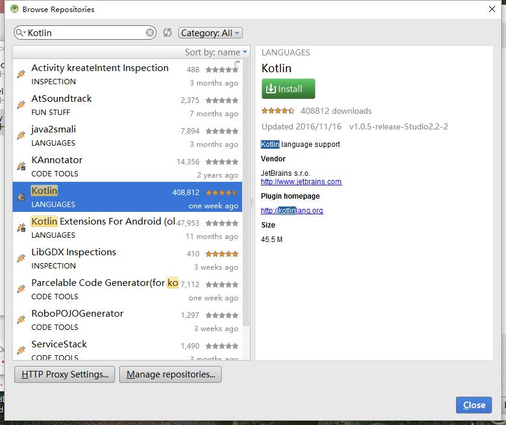506x425 pixels.
Task: Select the AtSoundtrack plugin row
Action: pos(127,105)
